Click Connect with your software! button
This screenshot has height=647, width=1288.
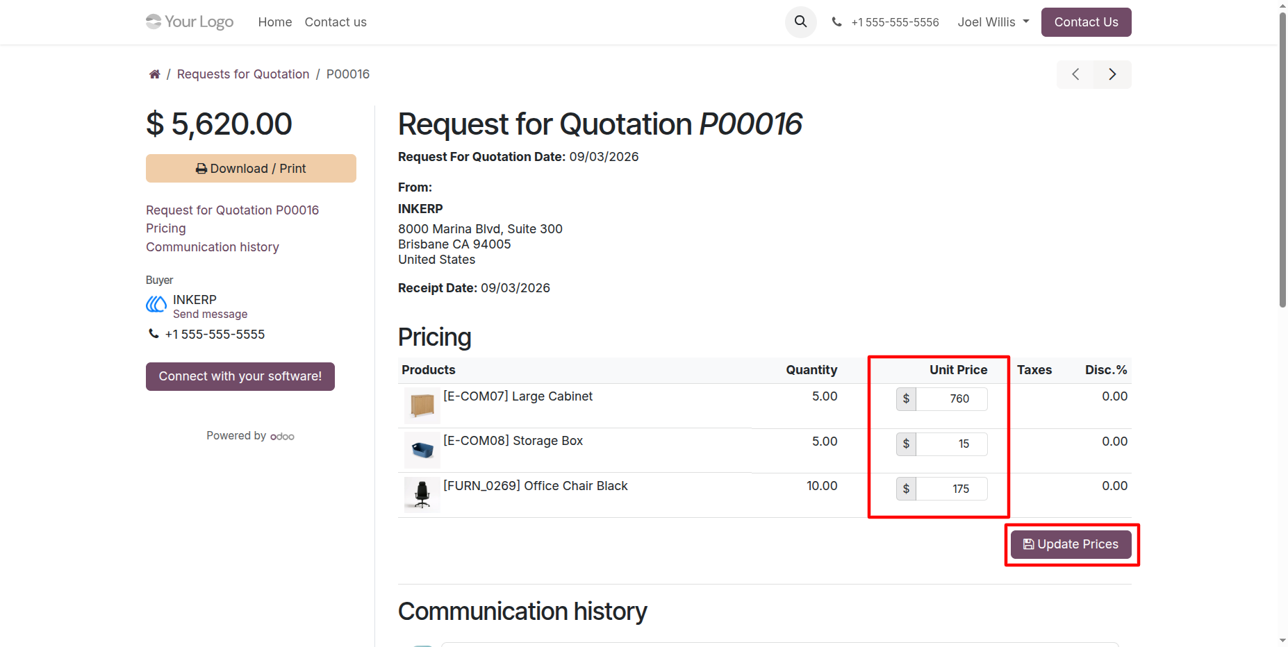(x=240, y=376)
